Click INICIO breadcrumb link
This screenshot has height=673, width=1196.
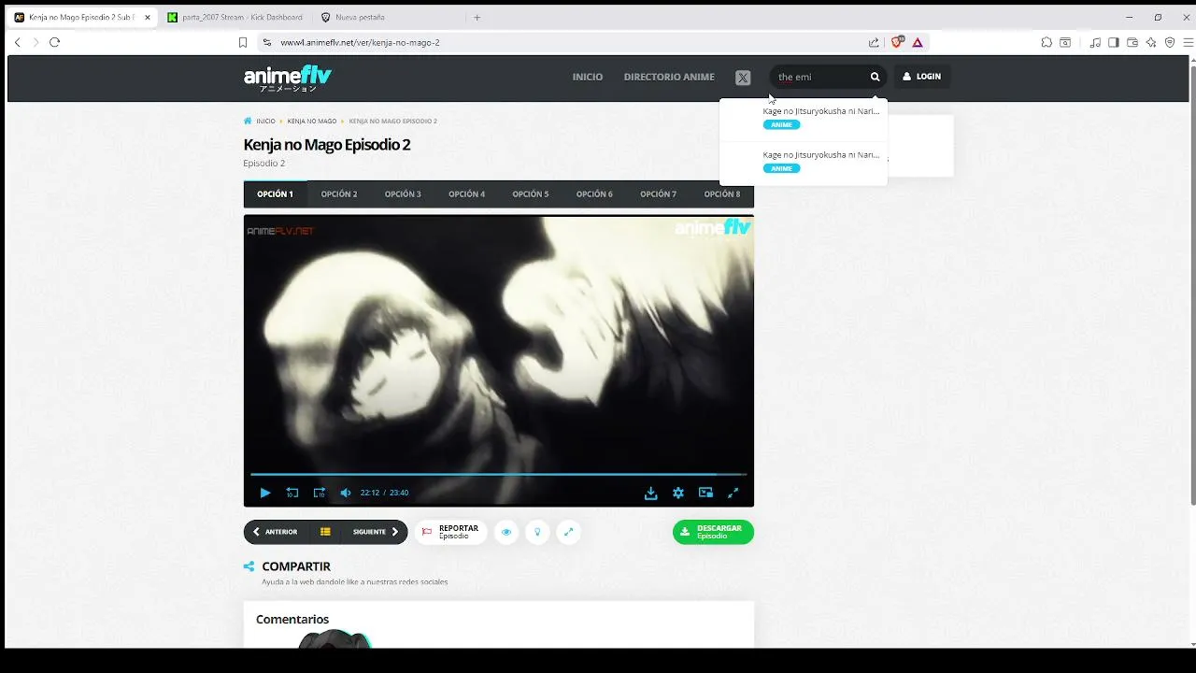pyautogui.click(x=265, y=122)
